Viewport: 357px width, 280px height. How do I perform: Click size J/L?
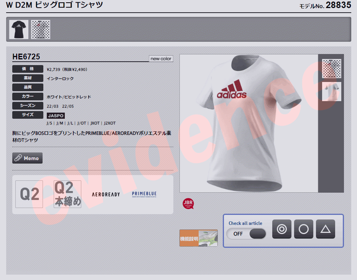tap(70, 123)
